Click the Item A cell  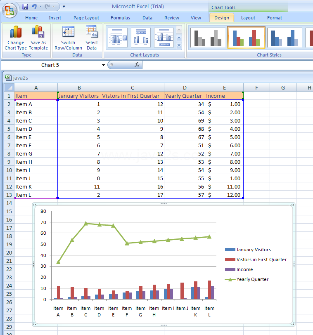click(36, 104)
